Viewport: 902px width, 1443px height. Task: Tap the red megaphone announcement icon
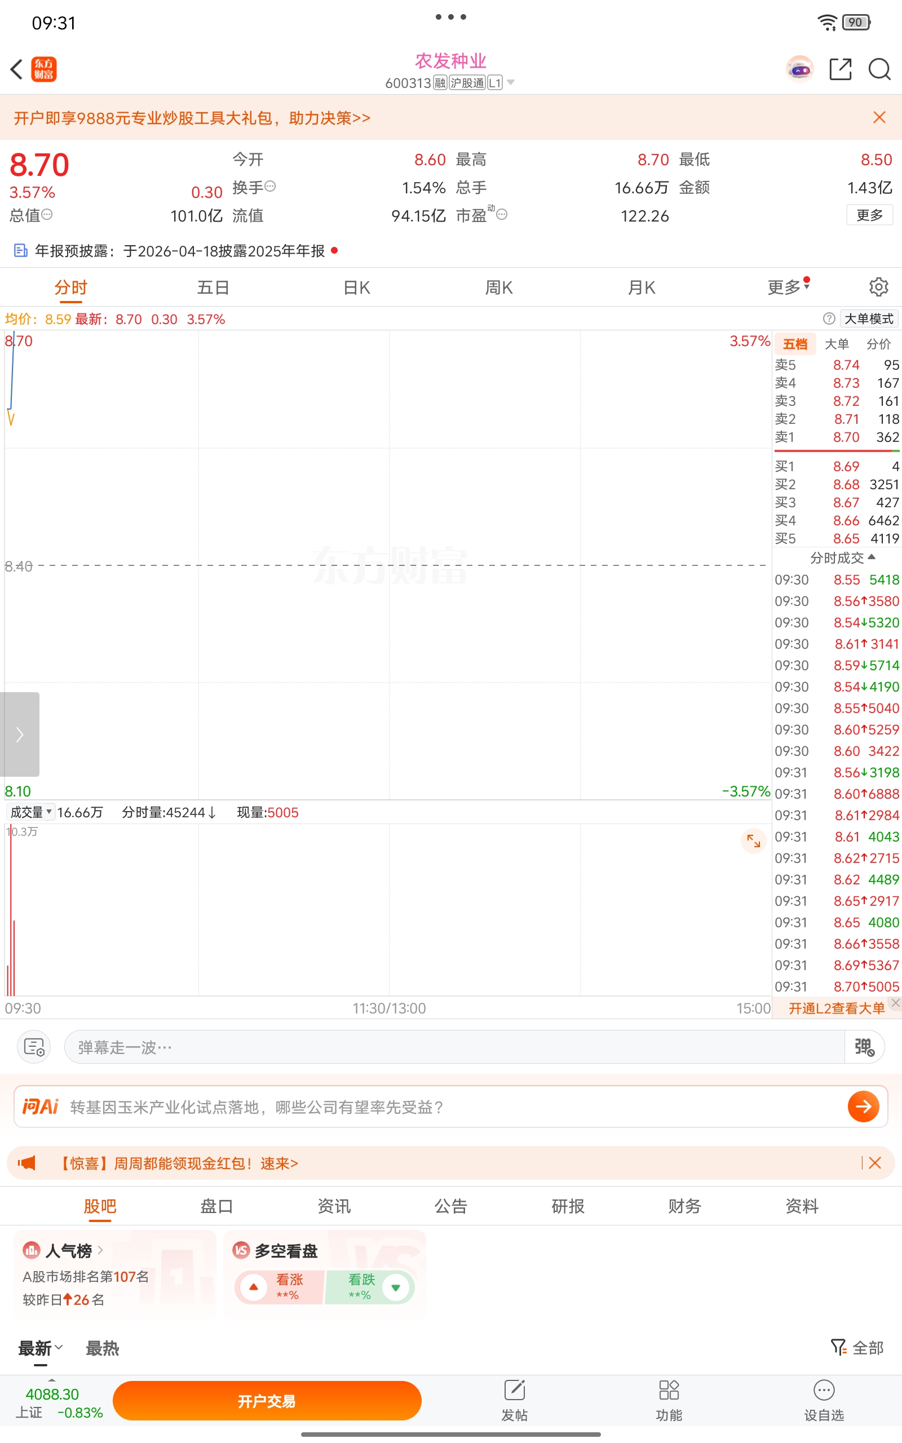click(27, 1163)
